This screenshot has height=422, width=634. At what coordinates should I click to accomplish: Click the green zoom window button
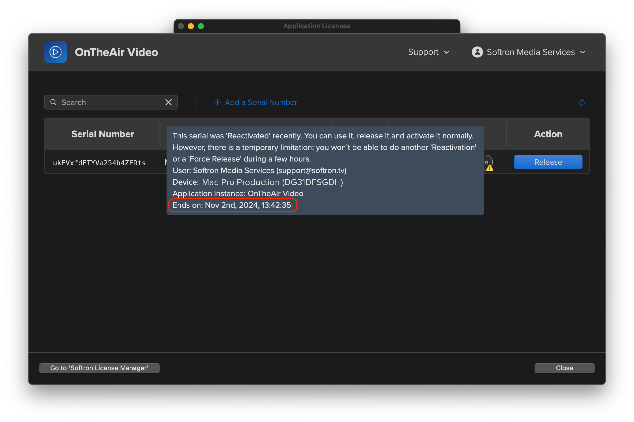tap(201, 26)
